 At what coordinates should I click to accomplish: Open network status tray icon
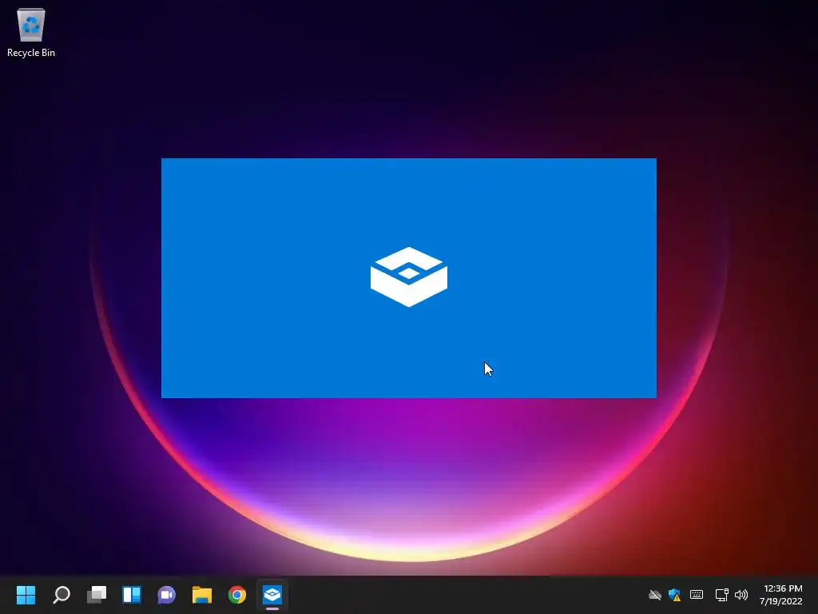pos(721,595)
